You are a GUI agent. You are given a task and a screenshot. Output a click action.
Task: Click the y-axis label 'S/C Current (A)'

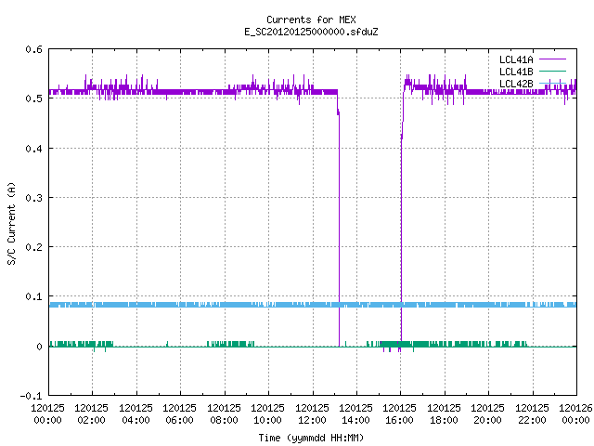11,223
